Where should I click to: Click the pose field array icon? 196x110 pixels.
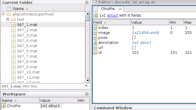95,37
